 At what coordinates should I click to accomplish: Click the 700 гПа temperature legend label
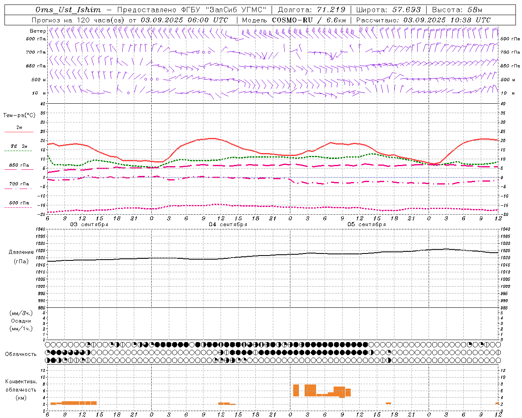tap(19, 184)
